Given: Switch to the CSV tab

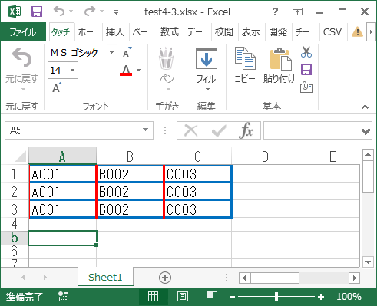Looking at the screenshot, I should (332, 32).
